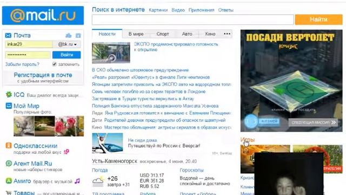Open the cat photo in Мой Мир
This screenshot has height=195, width=346.
tap(24, 126)
